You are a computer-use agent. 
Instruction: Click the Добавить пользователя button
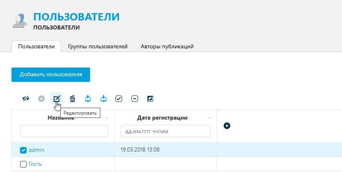(51, 75)
